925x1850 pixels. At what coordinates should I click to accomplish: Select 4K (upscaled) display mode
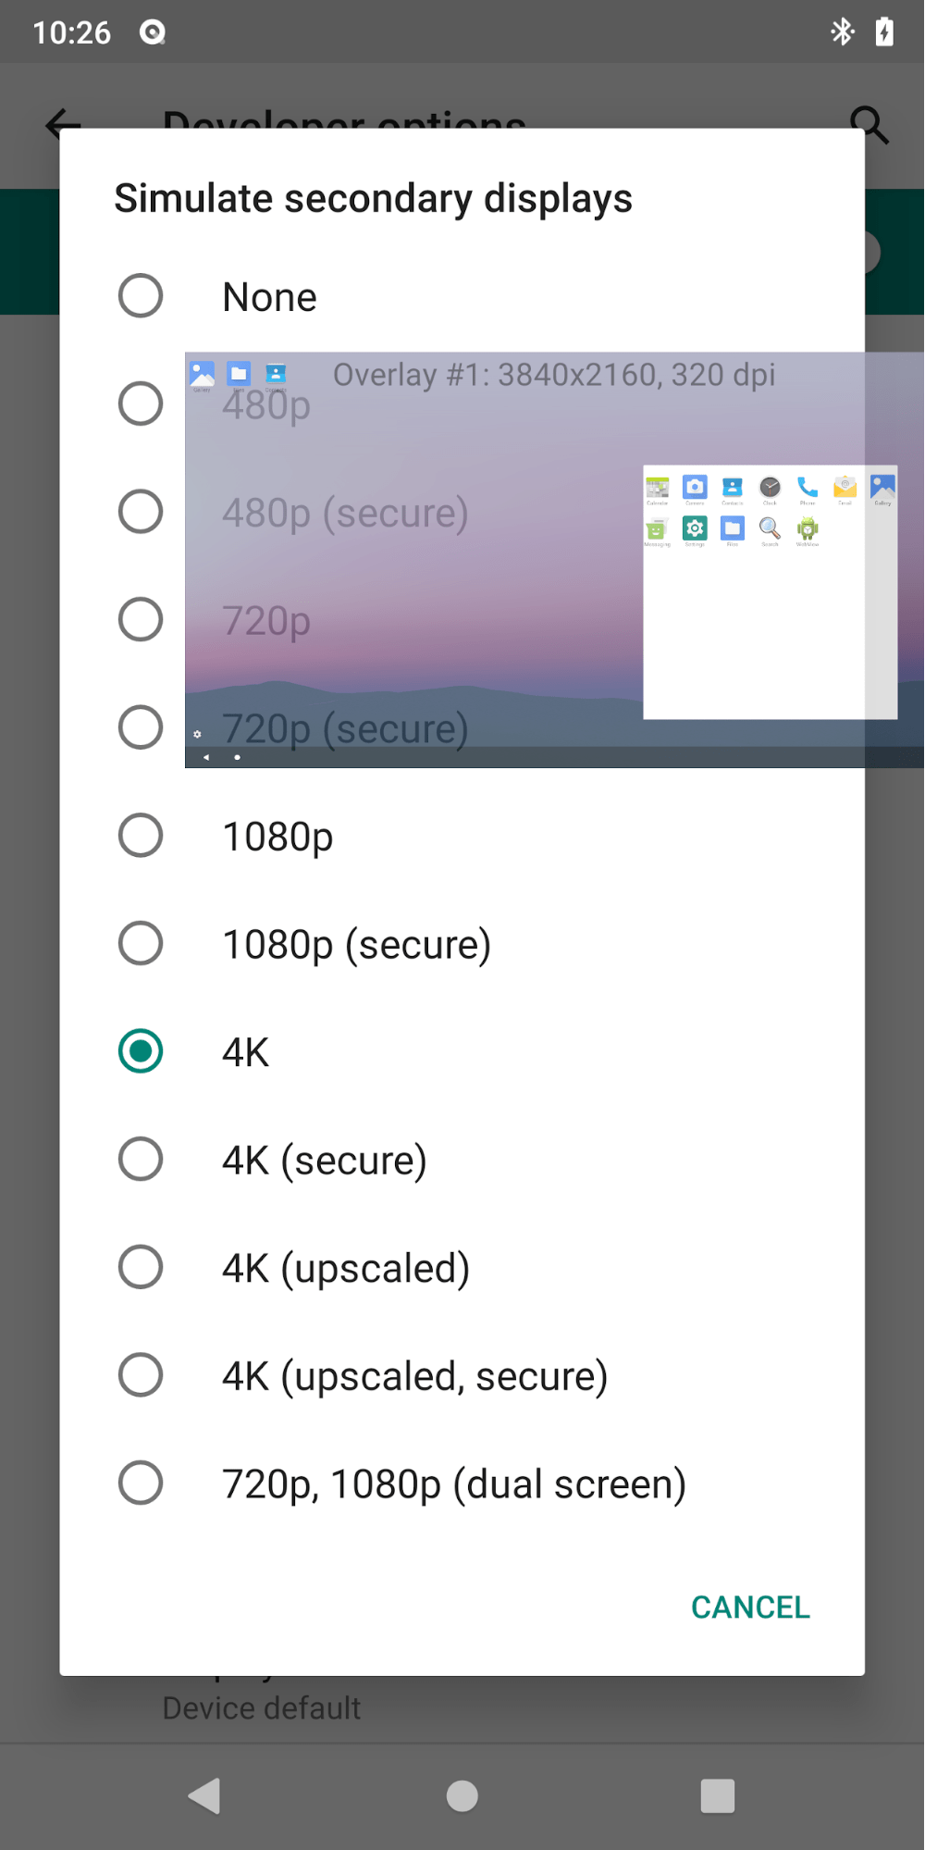[x=346, y=1267]
